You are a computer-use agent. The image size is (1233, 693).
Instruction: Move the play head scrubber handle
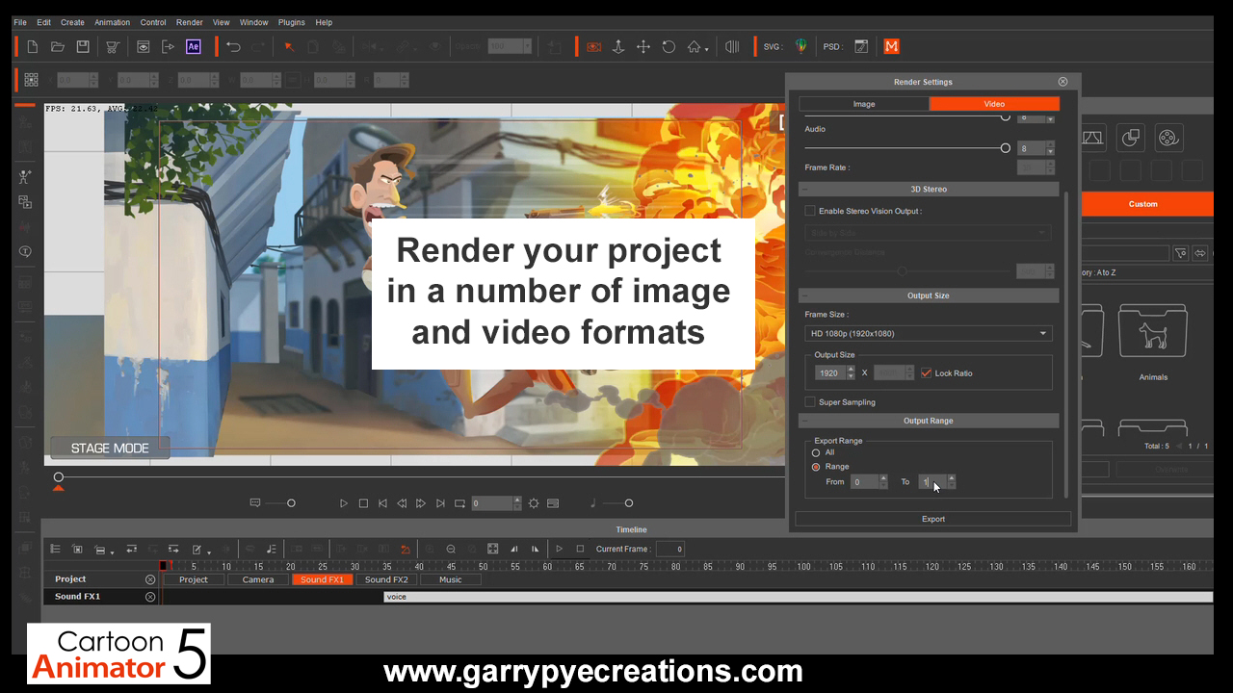59,477
